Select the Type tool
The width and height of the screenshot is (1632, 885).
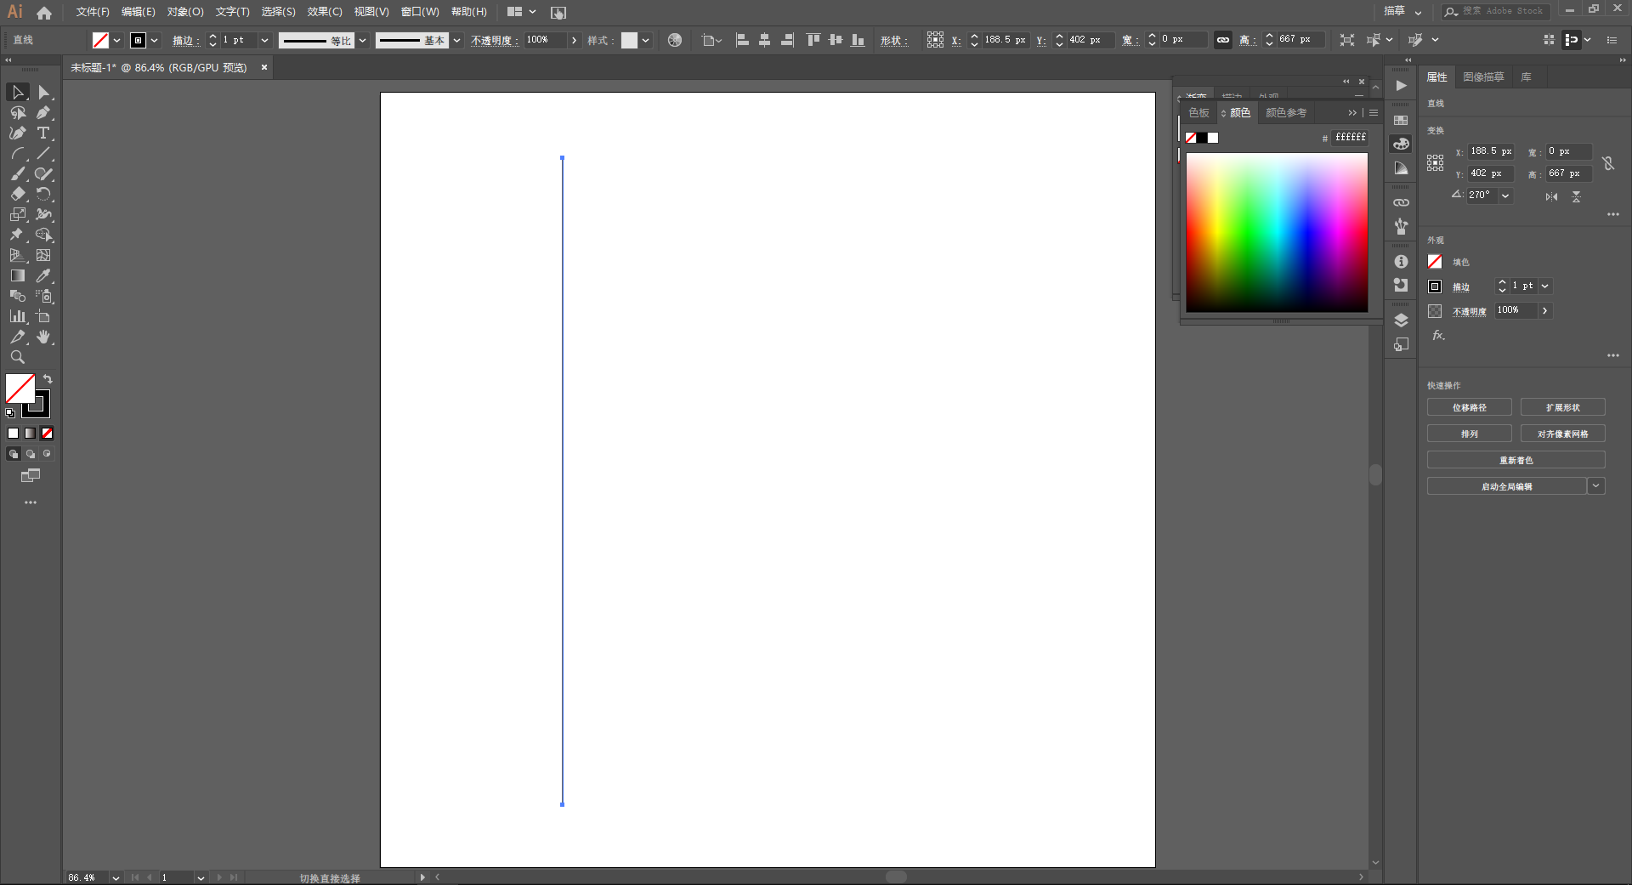(43, 133)
